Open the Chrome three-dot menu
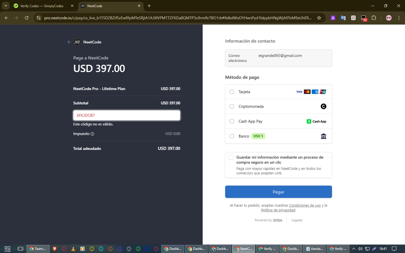The height and width of the screenshot is (253, 405). tap(399, 18)
